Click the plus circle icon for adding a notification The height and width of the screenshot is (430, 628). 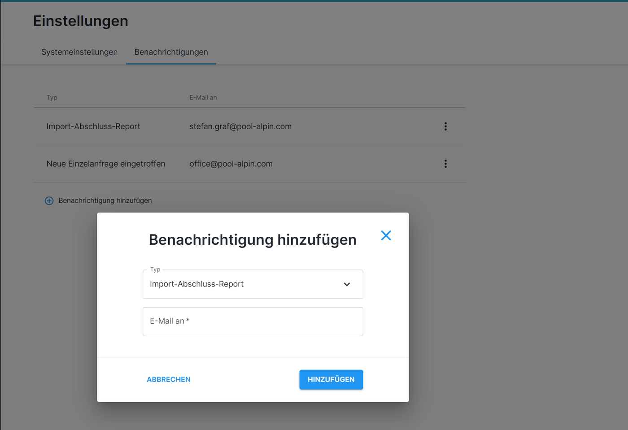tap(49, 201)
